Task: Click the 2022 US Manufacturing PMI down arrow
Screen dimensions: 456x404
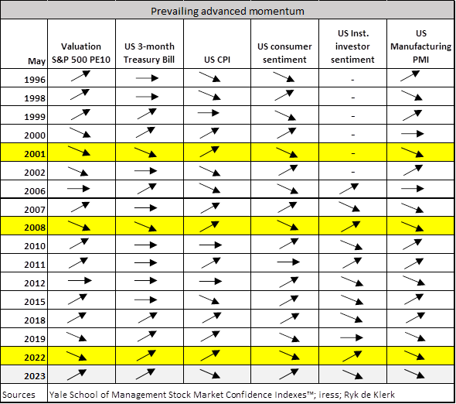Action: point(413,356)
